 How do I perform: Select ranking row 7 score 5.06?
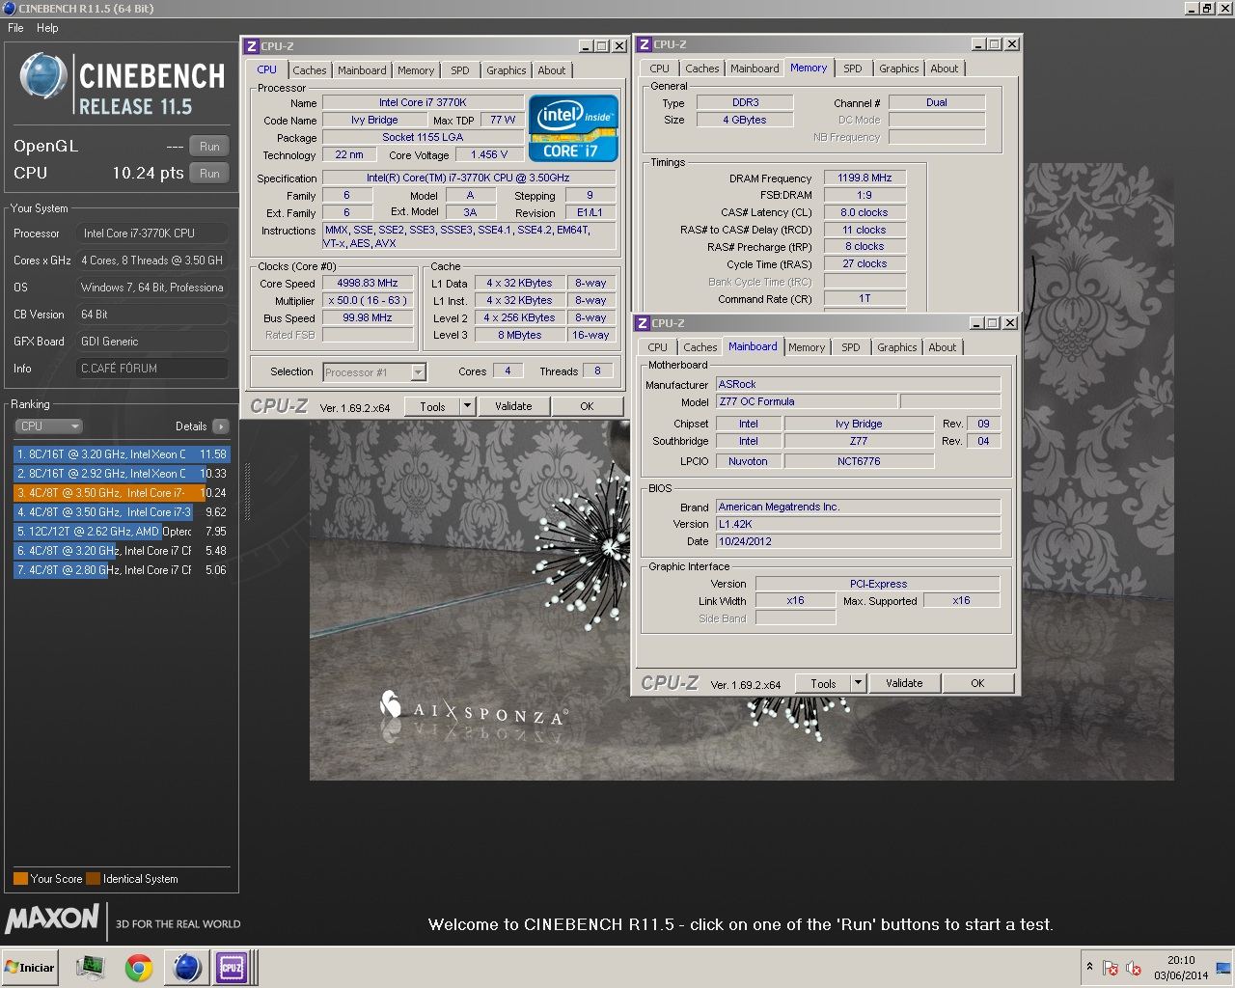(122, 570)
